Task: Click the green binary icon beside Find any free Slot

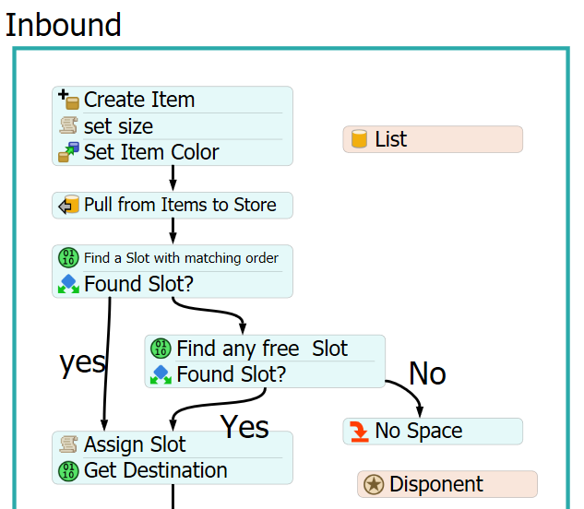Action: (x=161, y=349)
